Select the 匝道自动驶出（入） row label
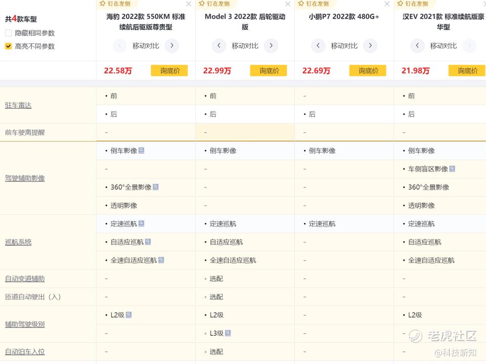486x364 pixels. click(33, 297)
